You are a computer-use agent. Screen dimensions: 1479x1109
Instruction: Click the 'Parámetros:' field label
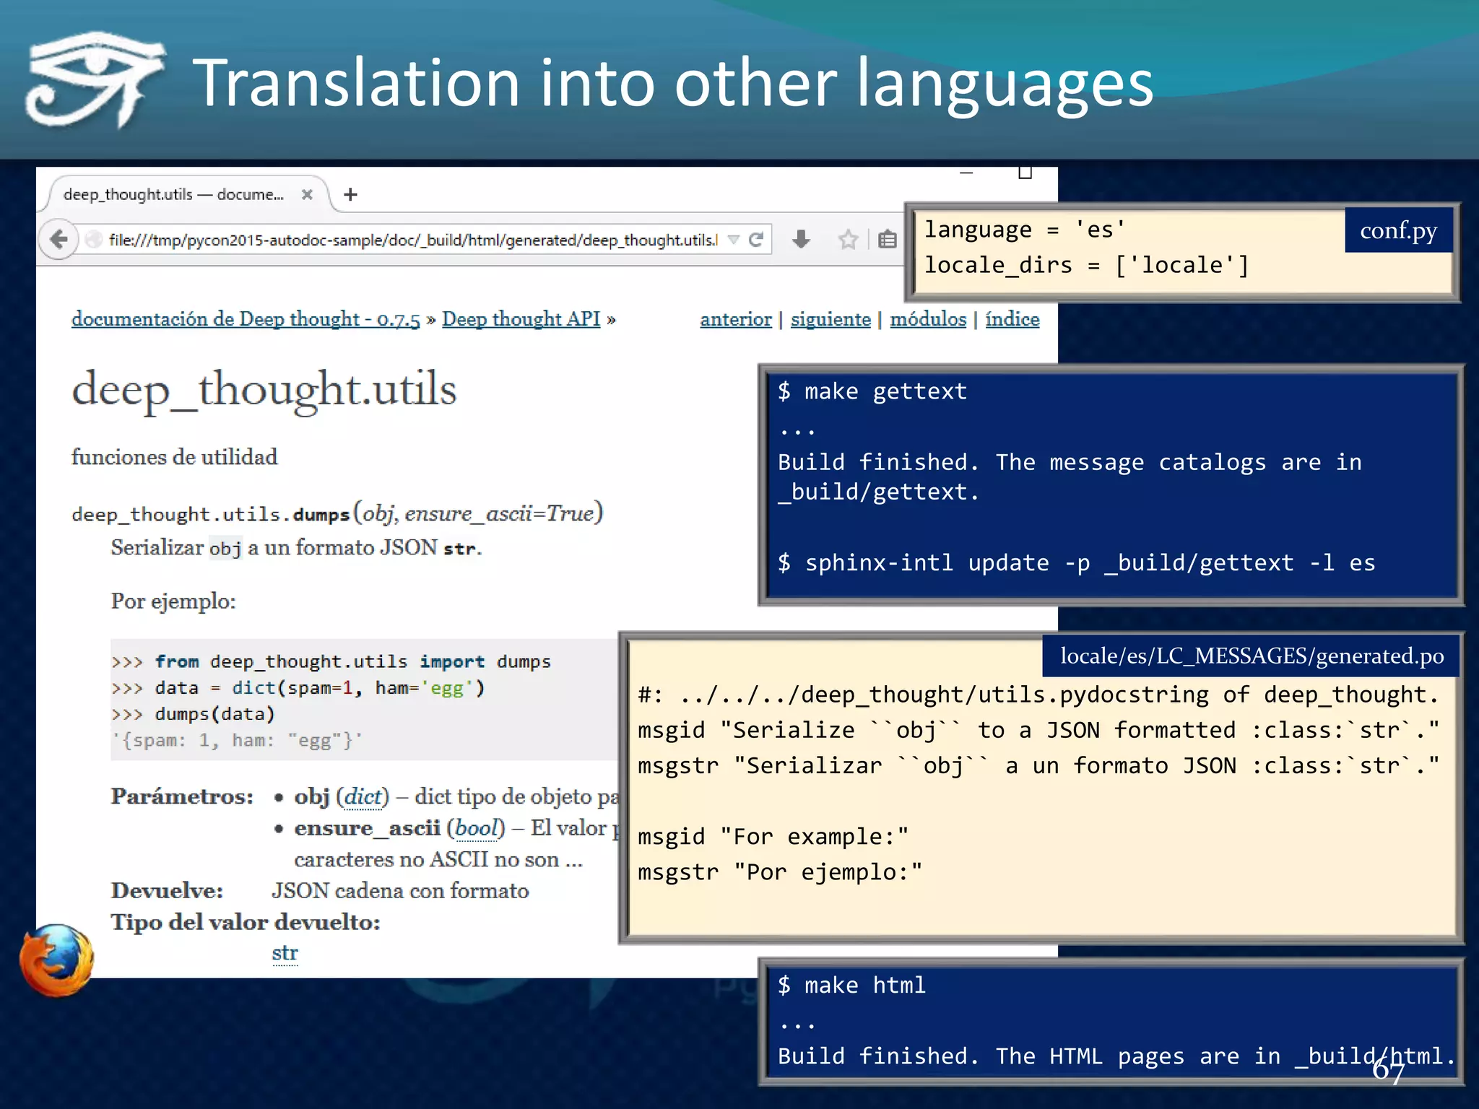(x=182, y=796)
